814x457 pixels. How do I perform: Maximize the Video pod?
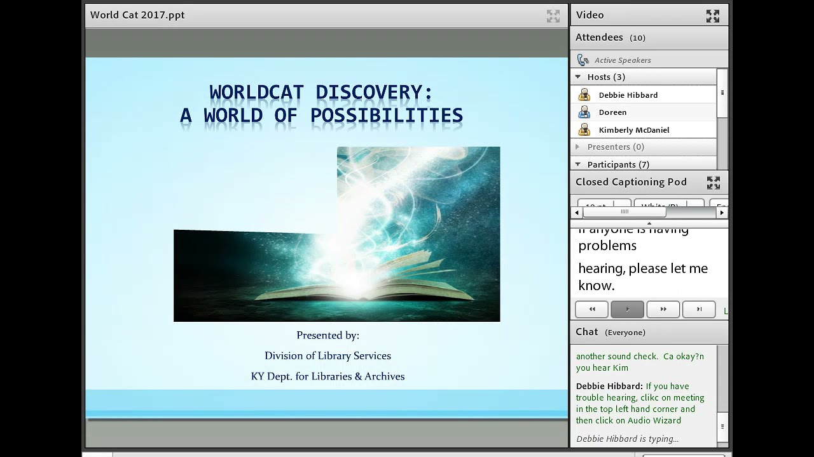pos(713,16)
